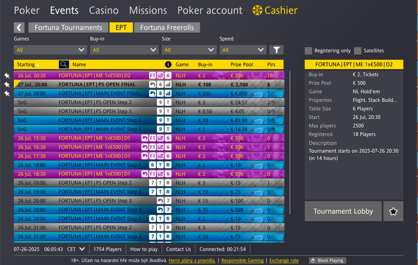Activate the Block Playing button
The width and height of the screenshot is (418, 265).
coord(327,260)
